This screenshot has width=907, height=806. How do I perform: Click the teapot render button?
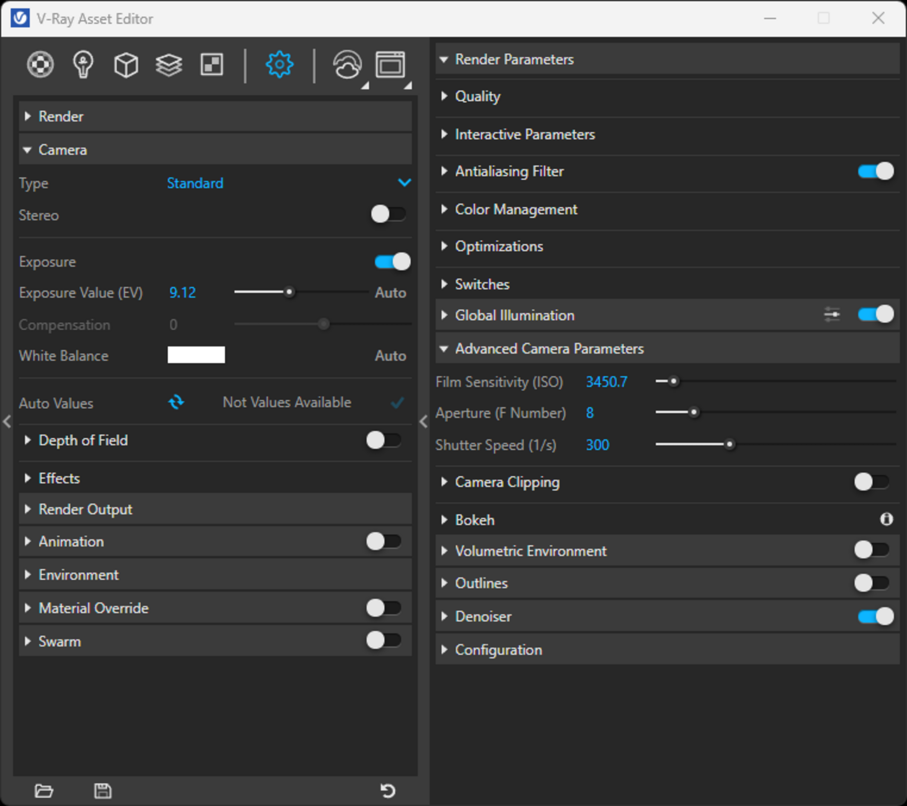point(347,65)
